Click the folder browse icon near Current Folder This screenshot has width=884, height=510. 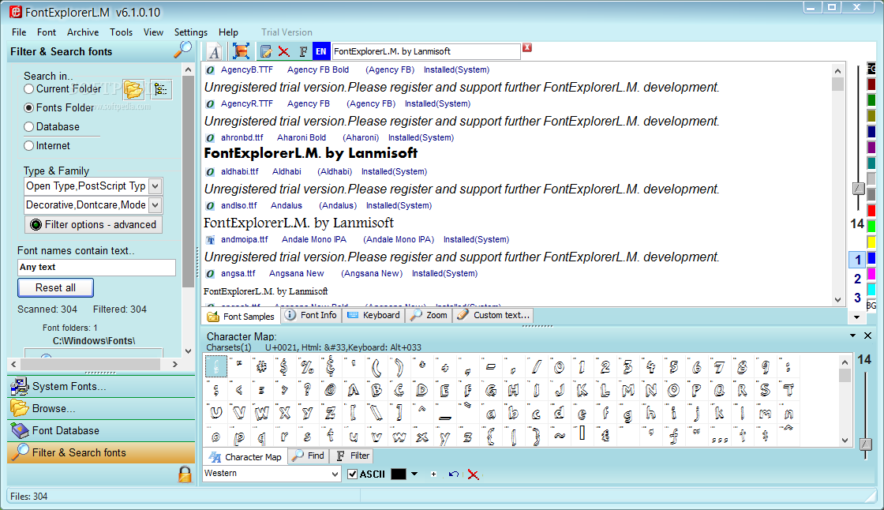[133, 89]
